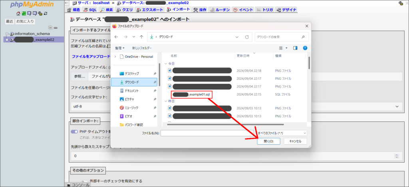This screenshot has width=409, height=187.
Task: Click the キャンセル button
Action: tap(295, 141)
